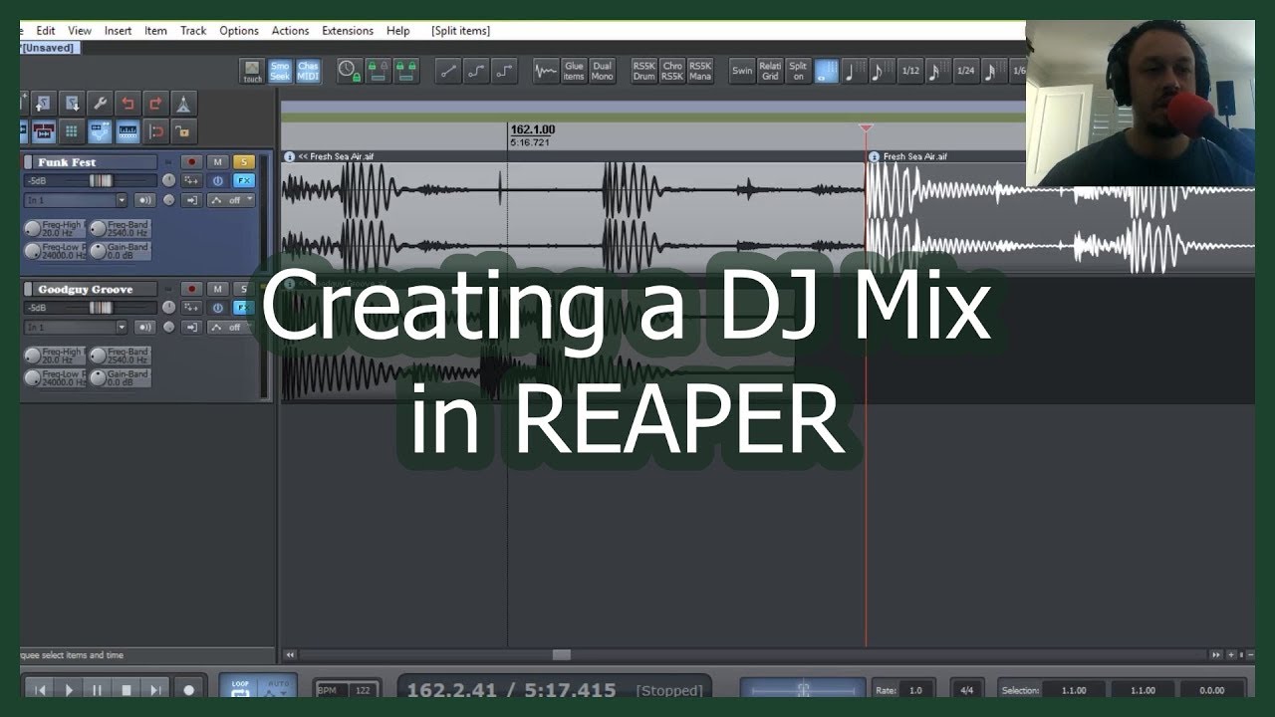Click the RS5K Mana button
Screen dimensions: 1275x717
pos(700,71)
